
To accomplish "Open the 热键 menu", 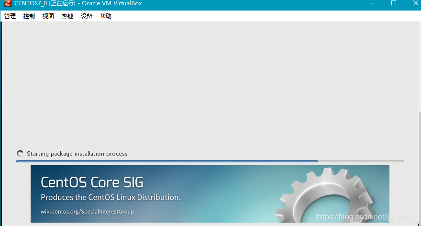I will click(67, 16).
